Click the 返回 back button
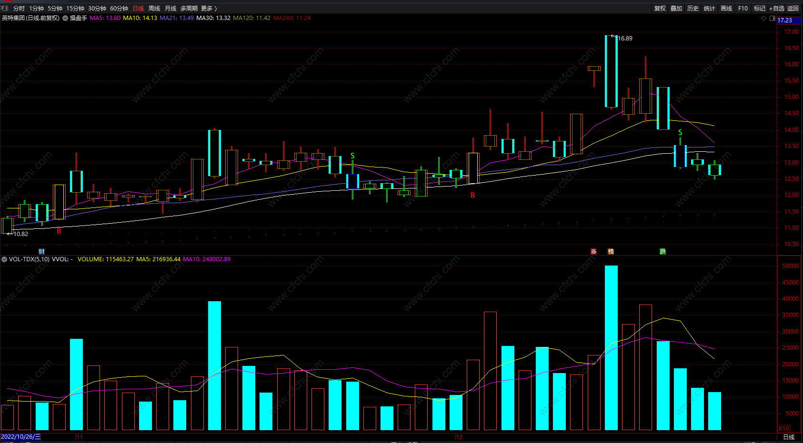This screenshot has width=803, height=443. pos(793,9)
